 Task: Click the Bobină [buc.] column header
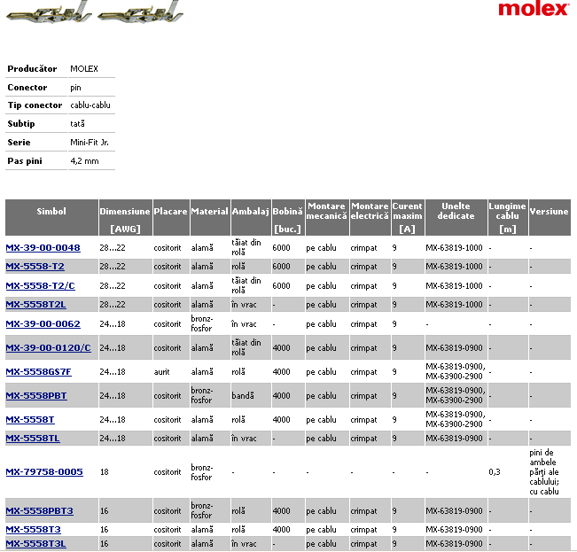[x=288, y=217]
